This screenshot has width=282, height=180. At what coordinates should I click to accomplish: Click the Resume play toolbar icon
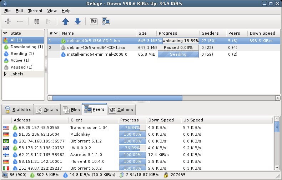click(49, 21)
